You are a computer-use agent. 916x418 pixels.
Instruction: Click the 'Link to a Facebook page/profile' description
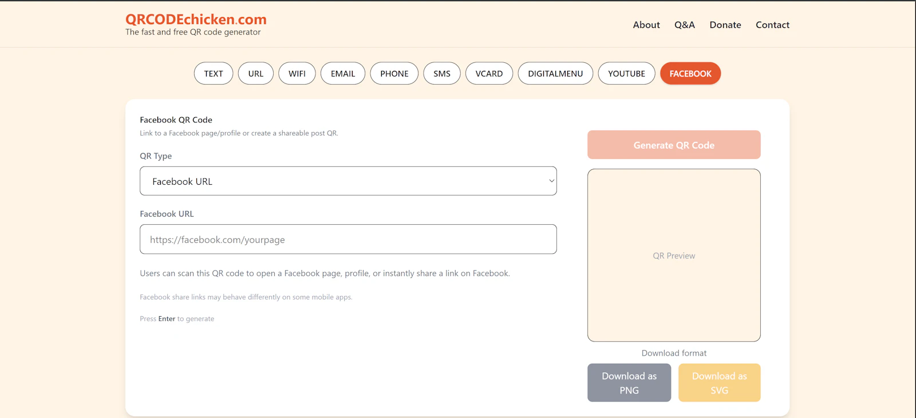pyautogui.click(x=239, y=133)
